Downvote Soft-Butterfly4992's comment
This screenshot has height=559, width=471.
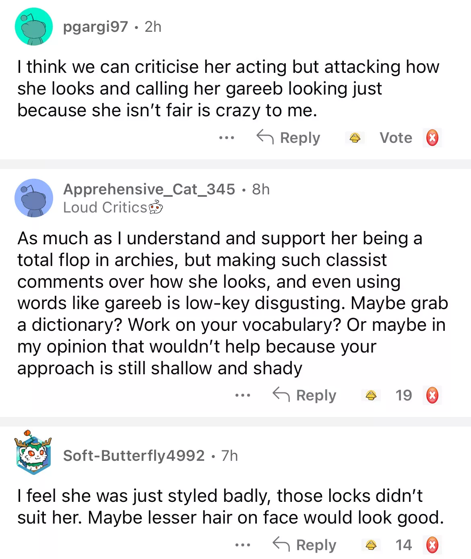point(432,545)
